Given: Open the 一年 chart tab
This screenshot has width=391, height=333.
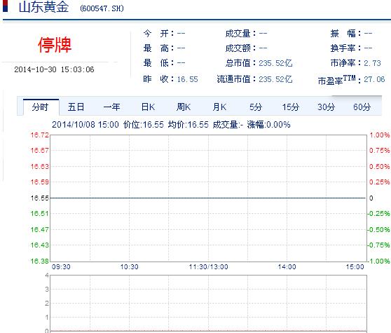Looking at the screenshot, I should tap(111, 107).
